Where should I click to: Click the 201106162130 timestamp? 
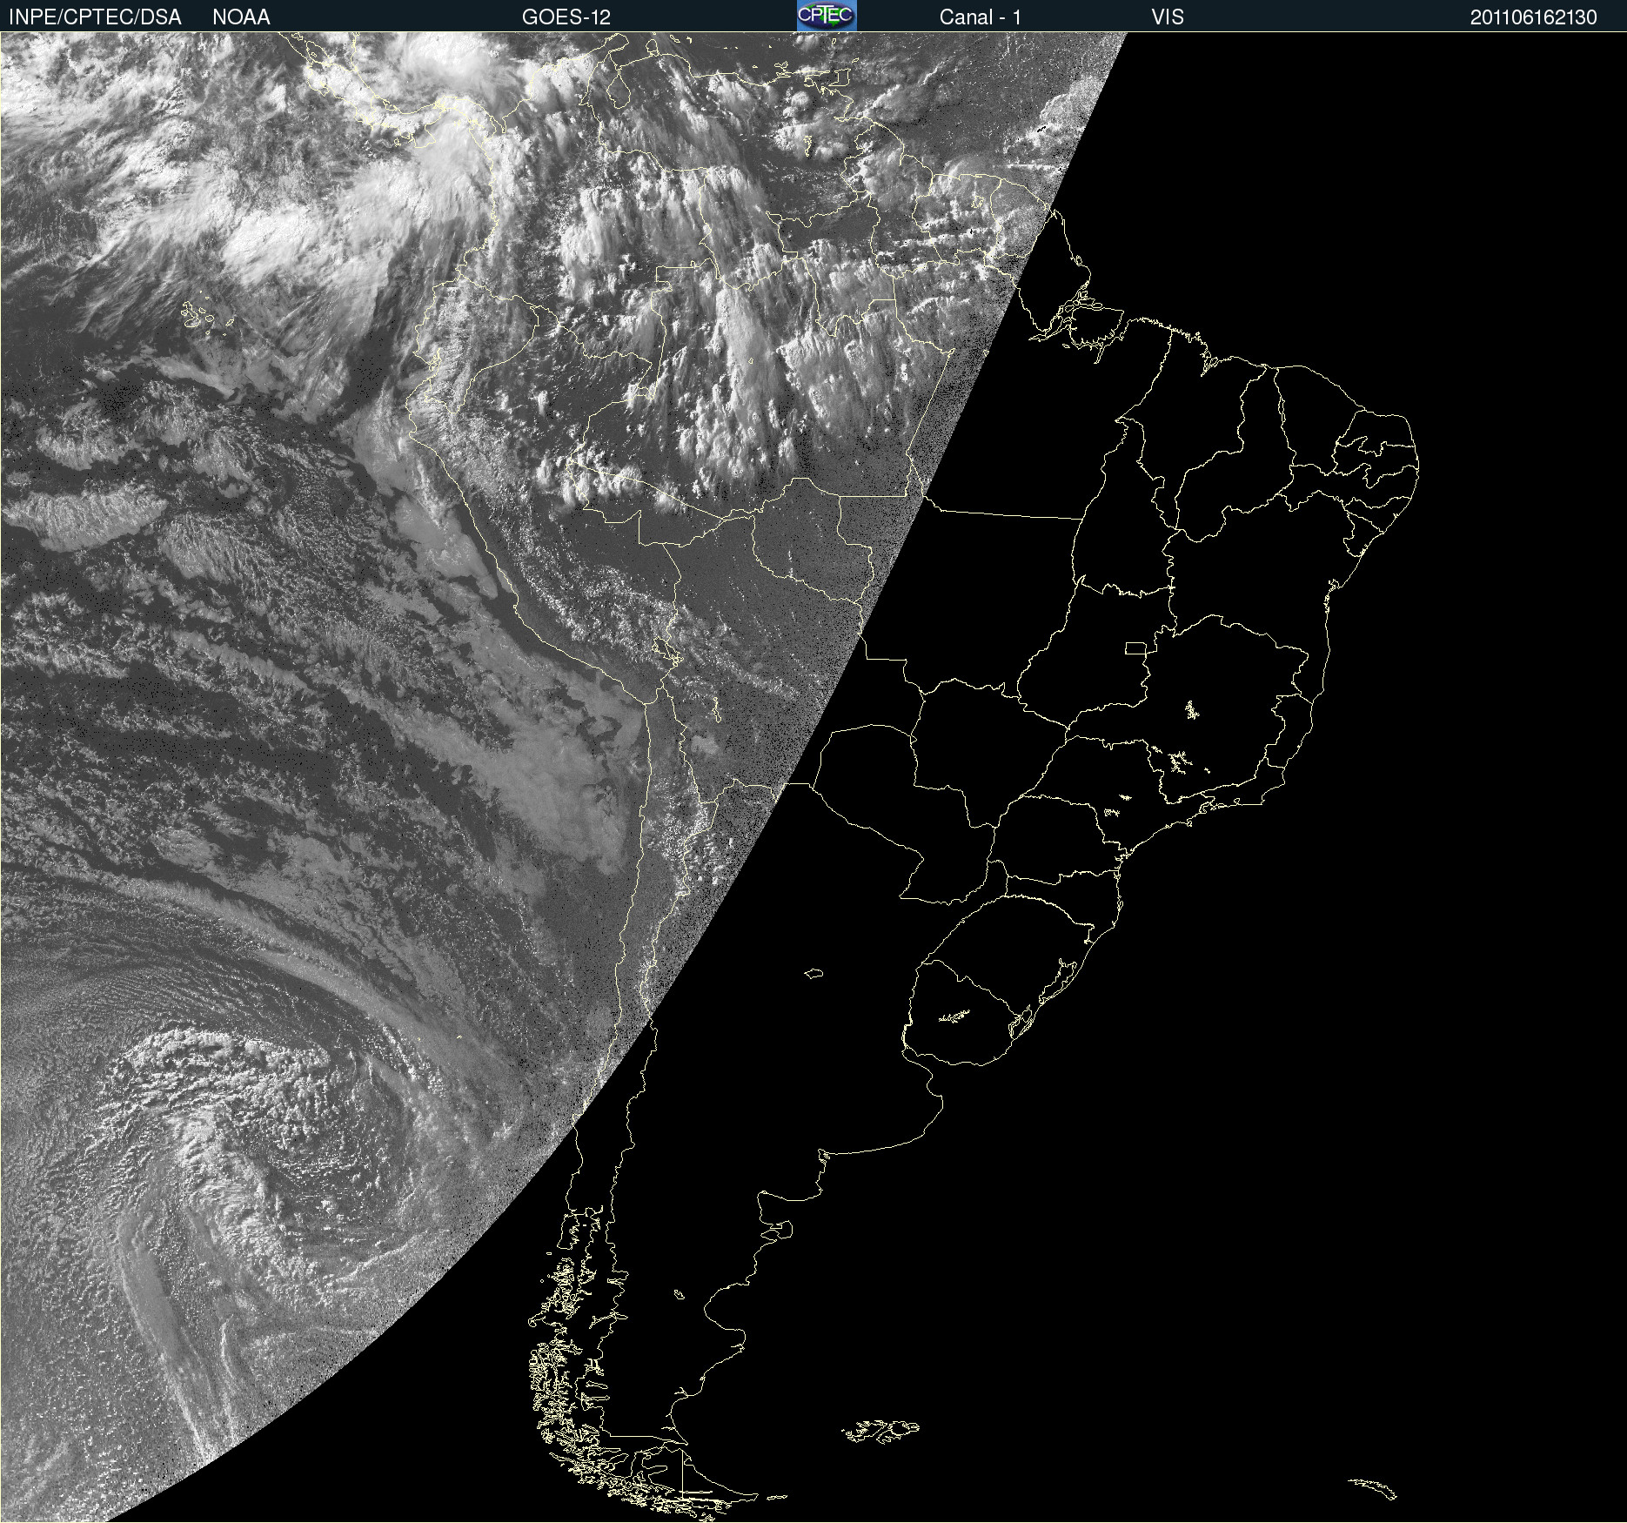tap(1534, 17)
